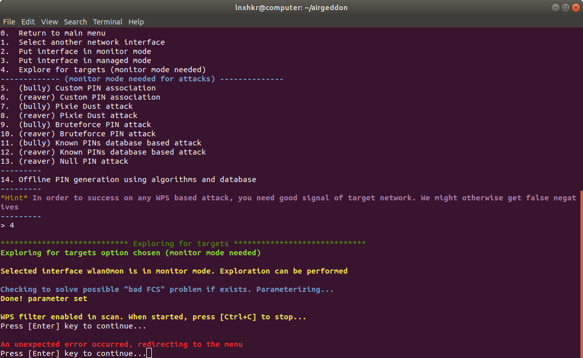This screenshot has width=583, height=358.
Task: Click 'Put interface in managed mode' line
Action: [76, 61]
